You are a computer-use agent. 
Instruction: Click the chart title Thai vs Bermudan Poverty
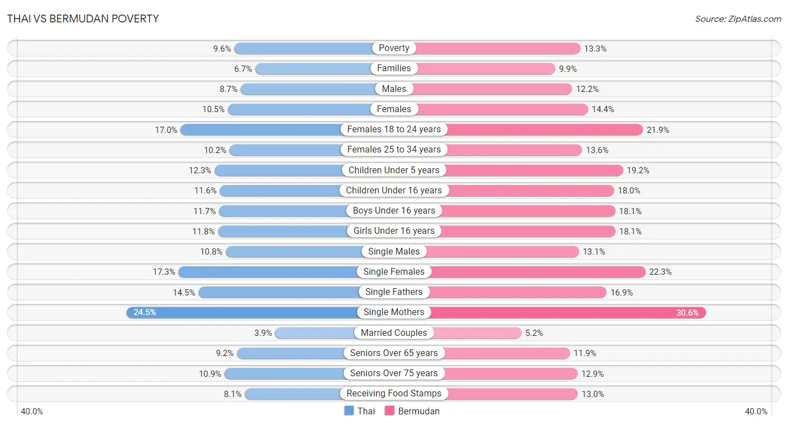(x=83, y=19)
